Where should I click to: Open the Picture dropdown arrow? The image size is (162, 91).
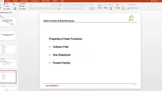[x=102, y=5]
